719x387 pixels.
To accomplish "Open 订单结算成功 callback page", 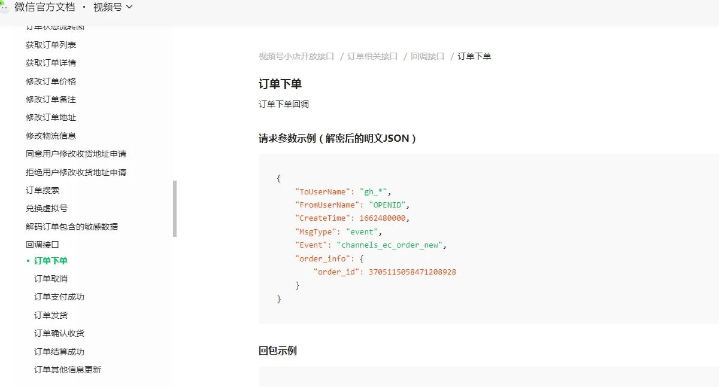I will click(59, 352).
